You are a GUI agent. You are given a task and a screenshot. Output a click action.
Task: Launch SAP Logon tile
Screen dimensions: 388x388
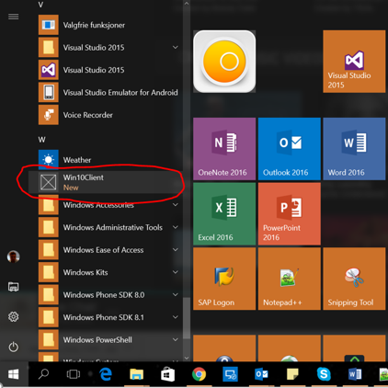pyautogui.click(x=224, y=279)
